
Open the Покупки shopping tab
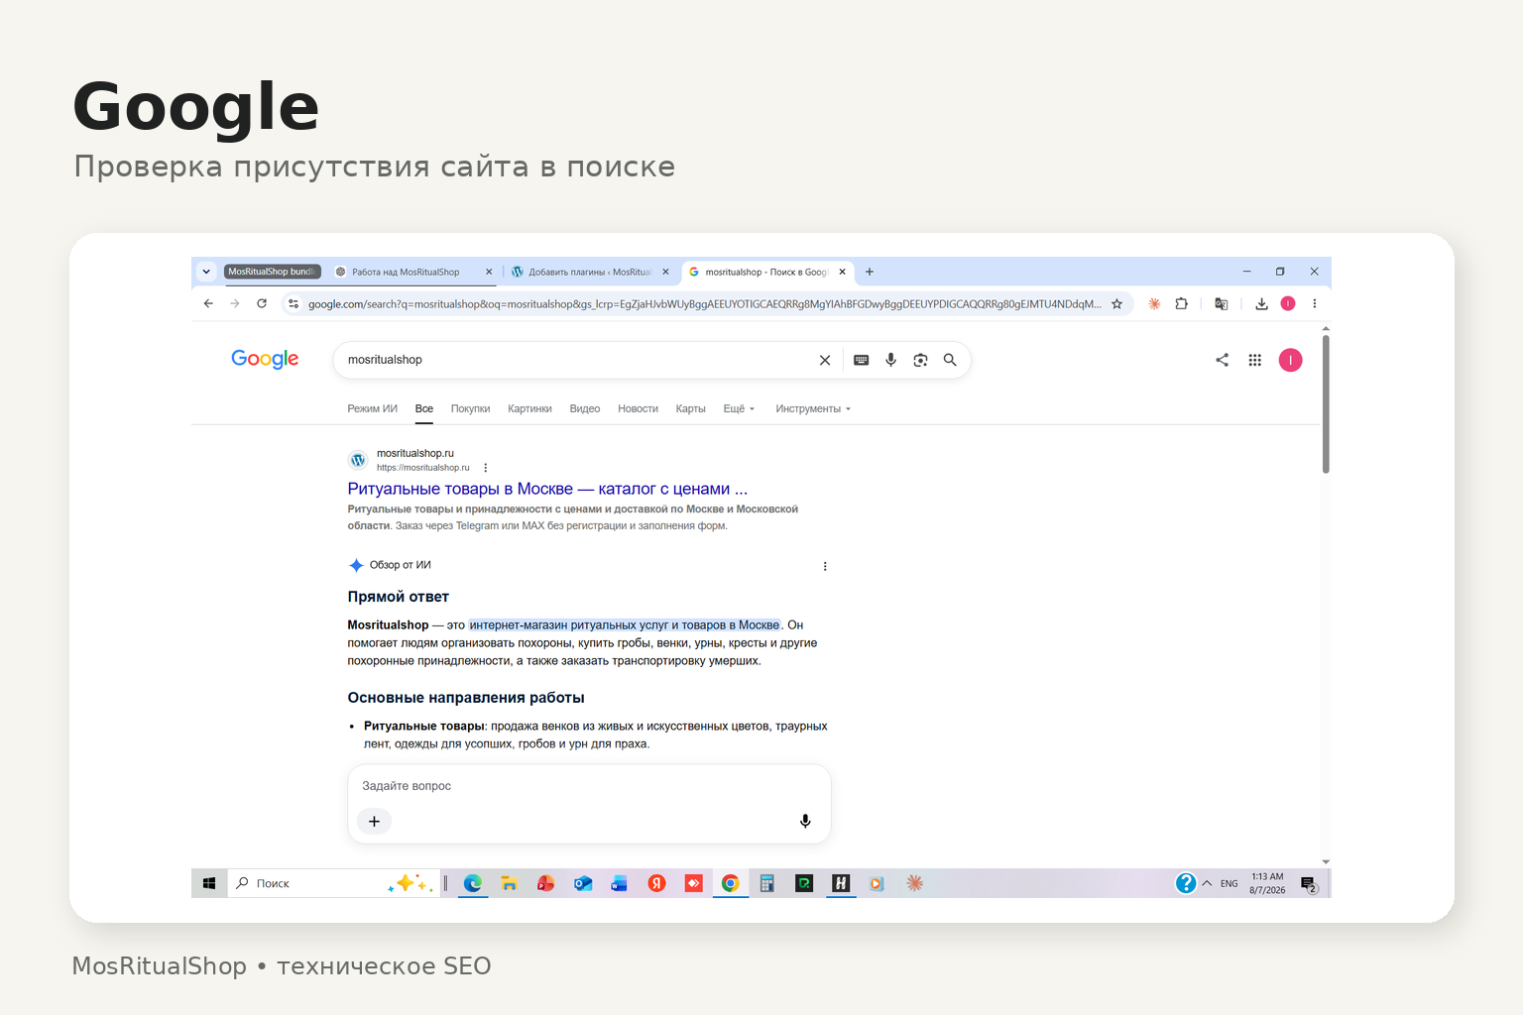tap(470, 408)
